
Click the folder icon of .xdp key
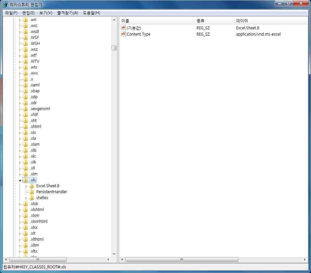click(26, 97)
